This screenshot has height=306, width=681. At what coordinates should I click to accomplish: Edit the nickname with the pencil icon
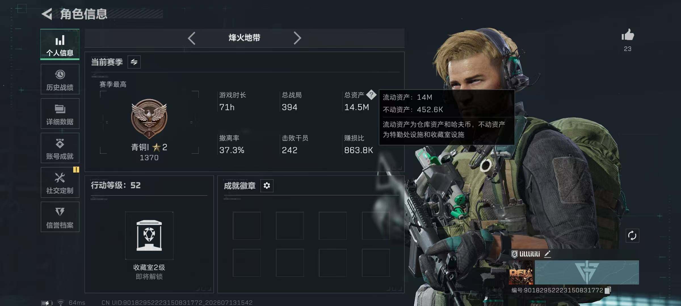(547, 254)
